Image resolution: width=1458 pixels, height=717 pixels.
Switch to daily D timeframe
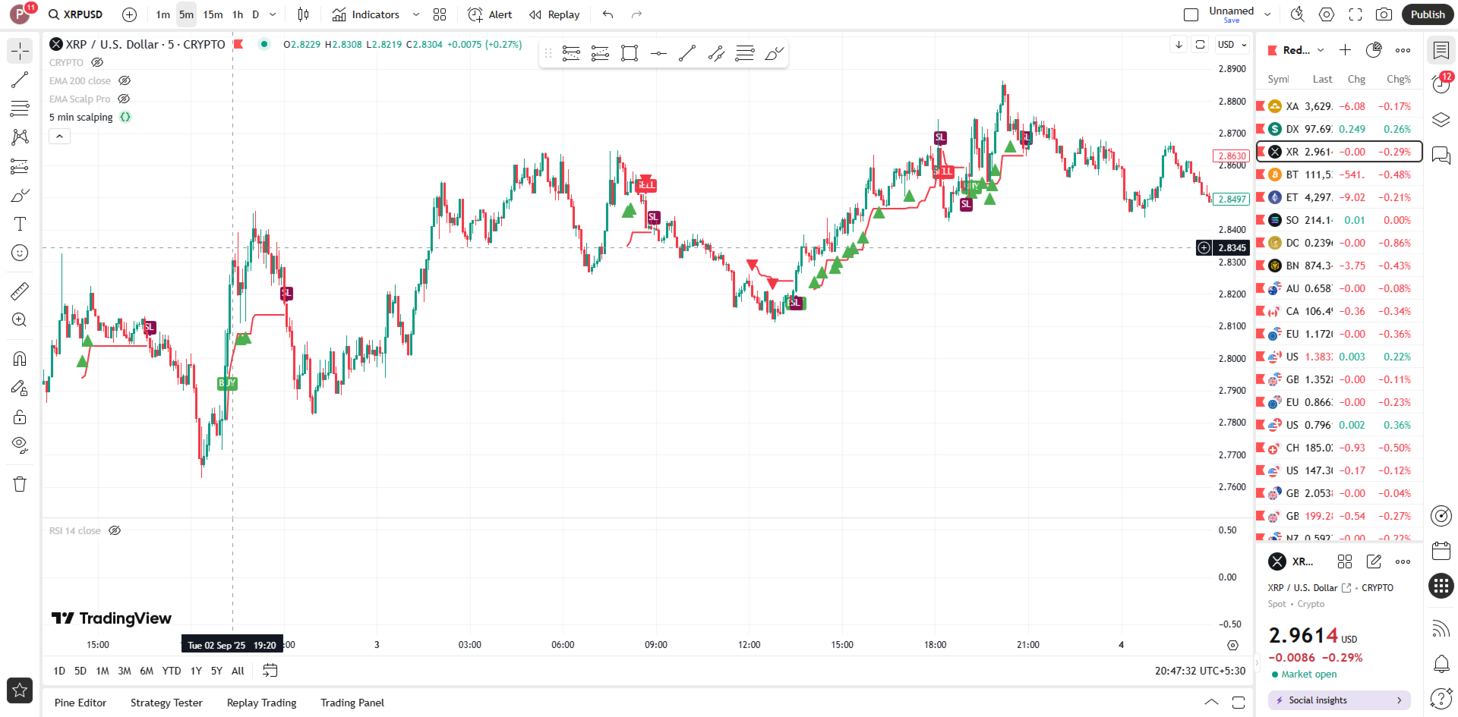(256, 14)
